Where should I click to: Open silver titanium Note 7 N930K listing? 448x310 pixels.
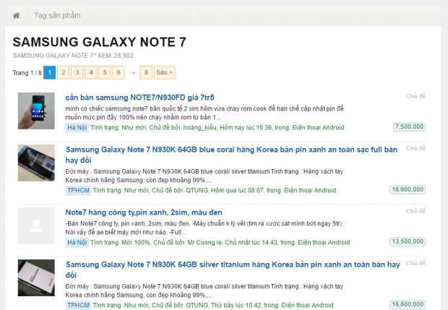tap(233, 270)
